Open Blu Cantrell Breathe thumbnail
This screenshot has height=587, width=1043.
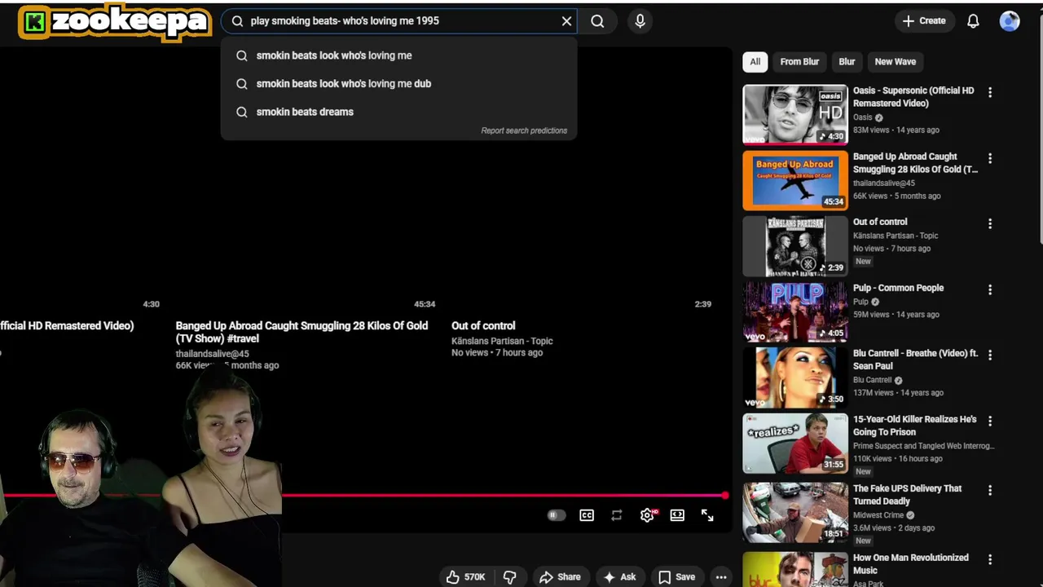(795, 377)
